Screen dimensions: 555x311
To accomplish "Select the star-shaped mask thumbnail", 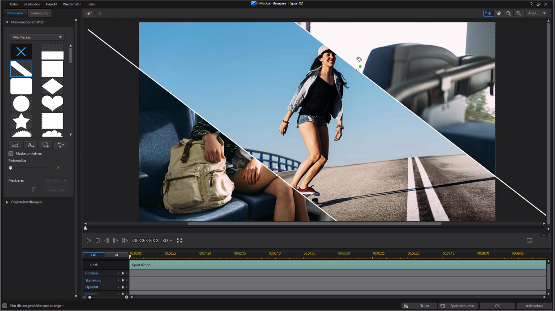I will click(21, 121).
